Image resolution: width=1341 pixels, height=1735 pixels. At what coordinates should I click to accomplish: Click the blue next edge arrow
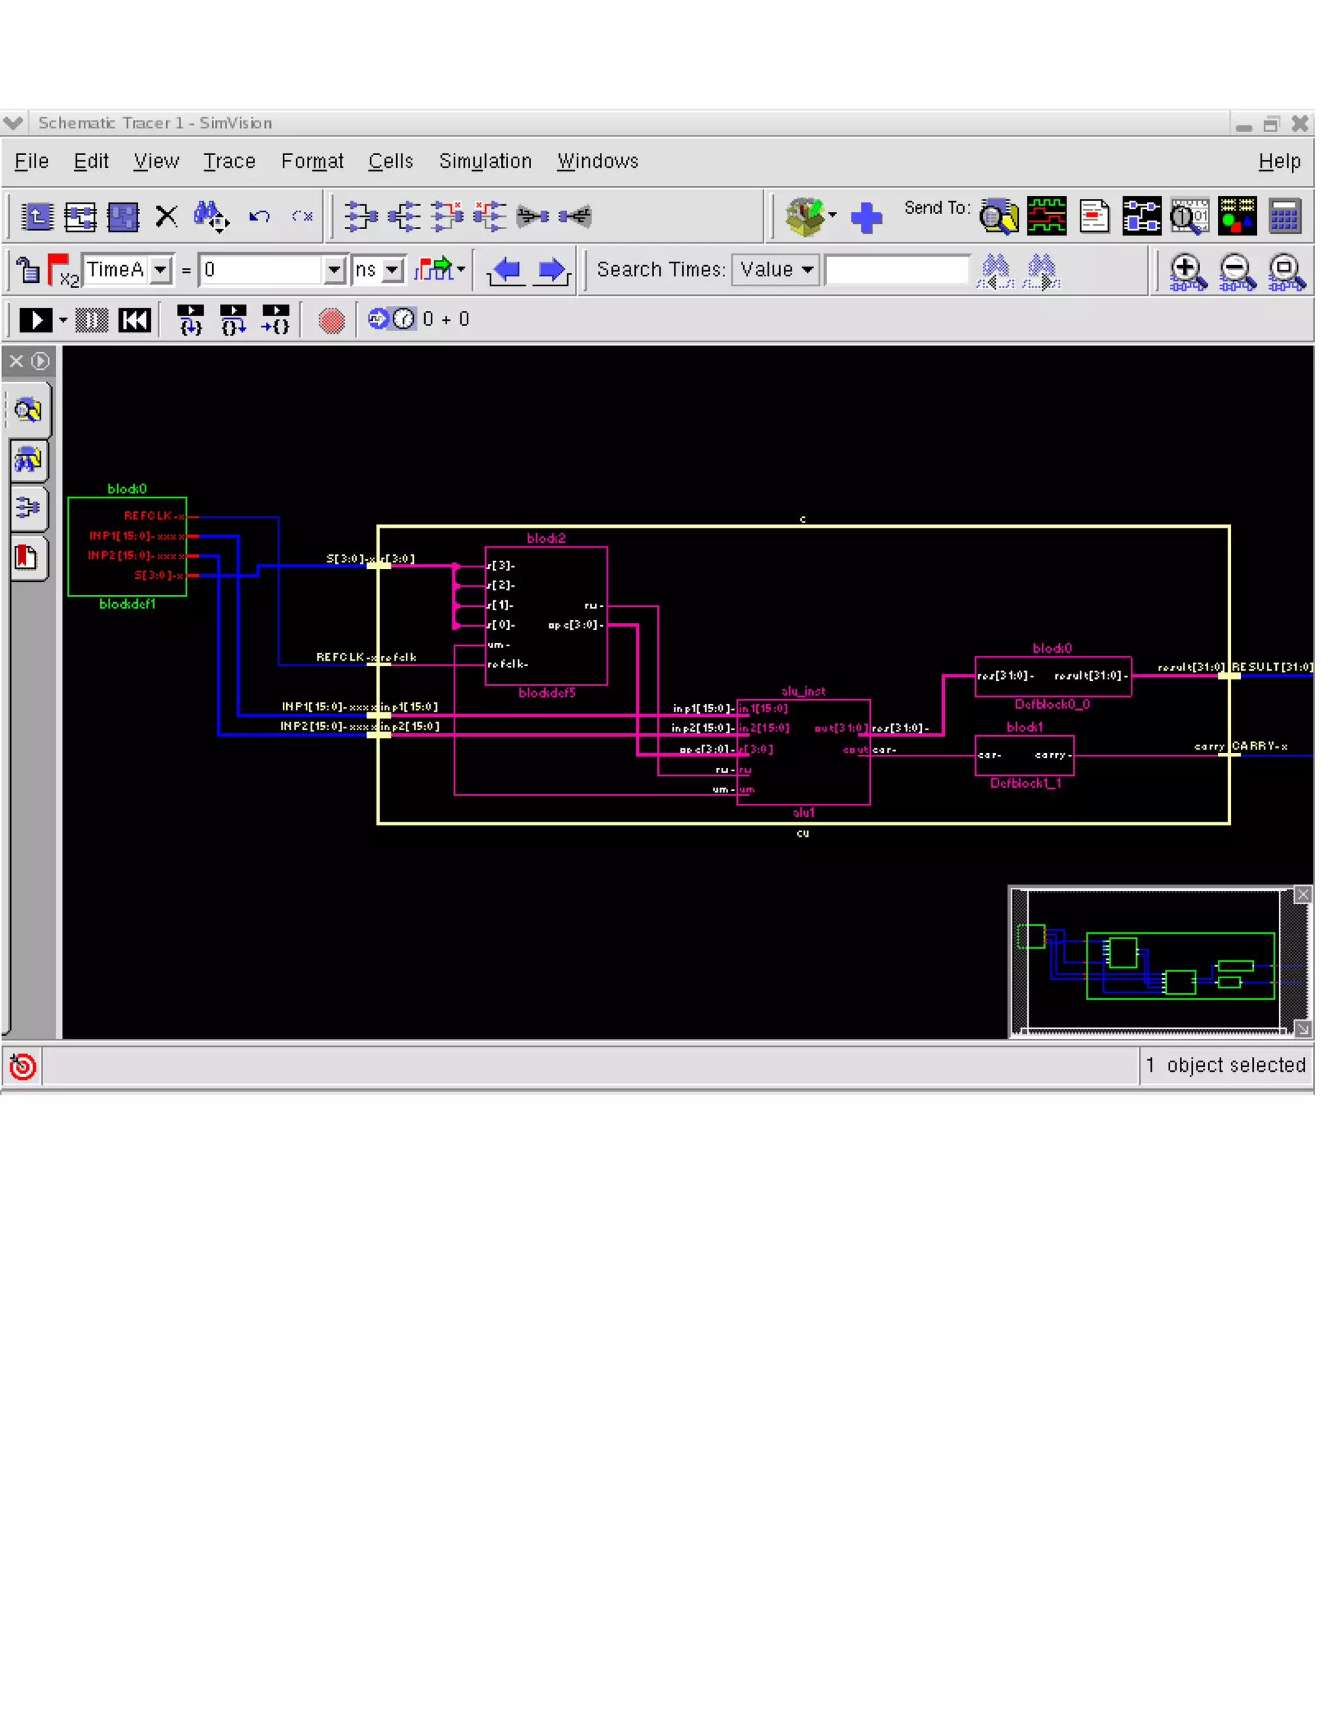point(553,271)
